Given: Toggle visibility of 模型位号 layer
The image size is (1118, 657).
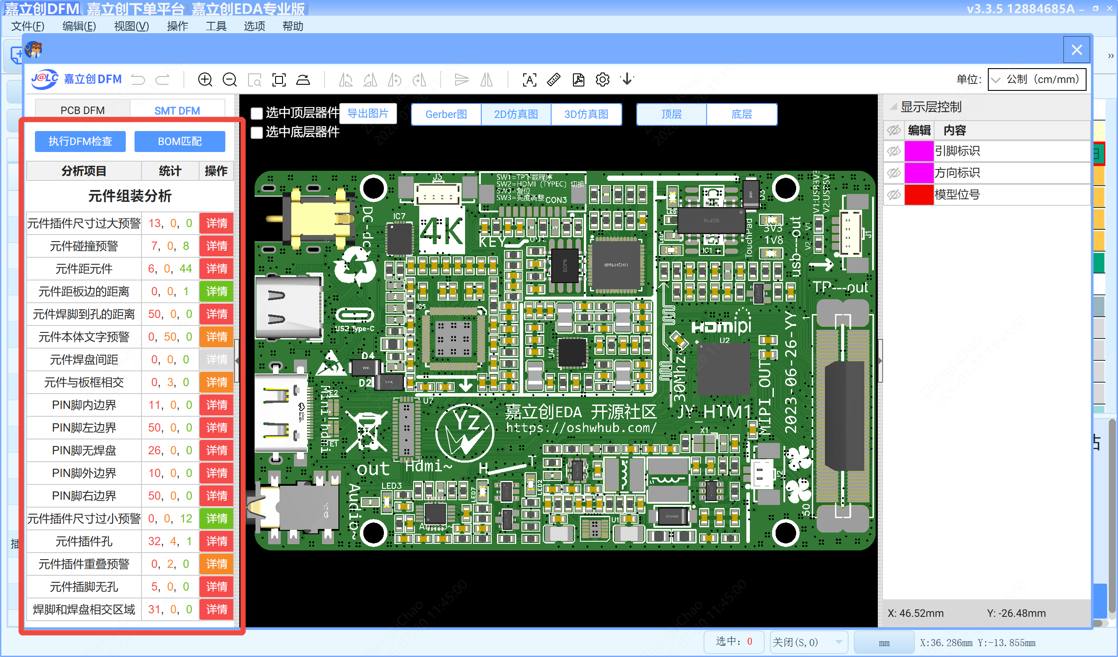Looking at the screenshot, I should pyautogui.click(x=894, y=194).
